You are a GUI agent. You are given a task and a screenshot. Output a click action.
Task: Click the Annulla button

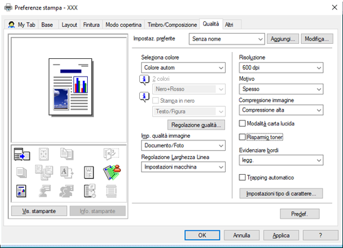(x=241, y=235)
